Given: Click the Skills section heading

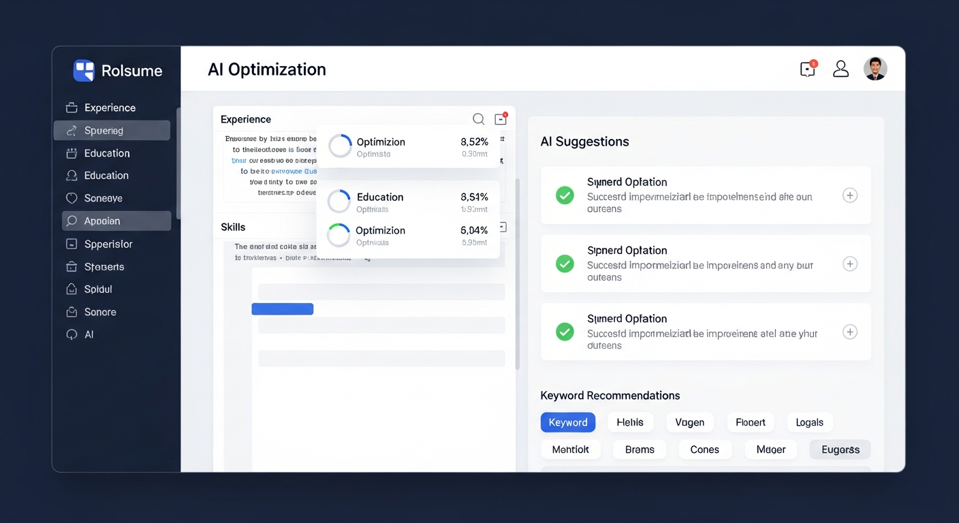Looking at the screenshot, I should (x=233, y=227).
